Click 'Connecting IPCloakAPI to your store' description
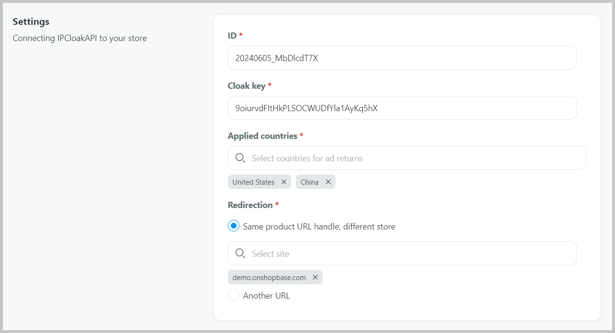 coord(79,38)
